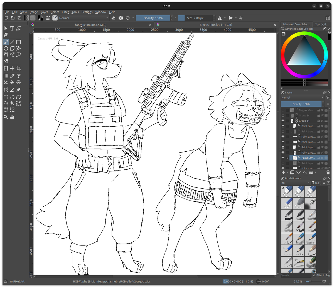
Task: Pick the Calligraphy tool
Action: coord(6,35)
